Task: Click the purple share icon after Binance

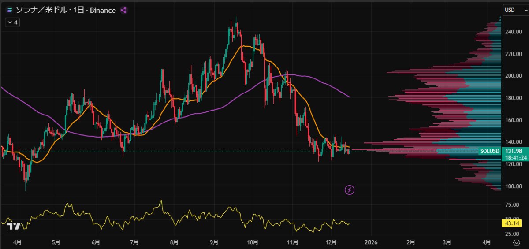Action: (x=124, y=10)
